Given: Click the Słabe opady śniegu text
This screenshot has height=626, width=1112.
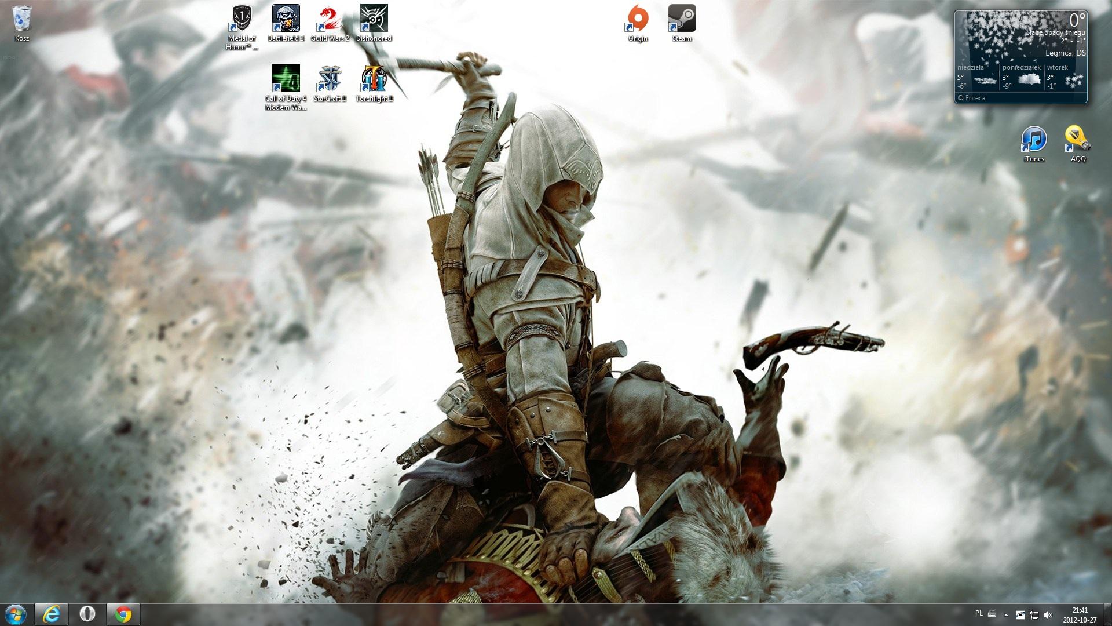Looking at the screenshot, I should pyautogui.click(x=1055, y=33).
